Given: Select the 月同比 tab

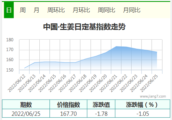Looking at the screenshot, I should tap(132, 10).
